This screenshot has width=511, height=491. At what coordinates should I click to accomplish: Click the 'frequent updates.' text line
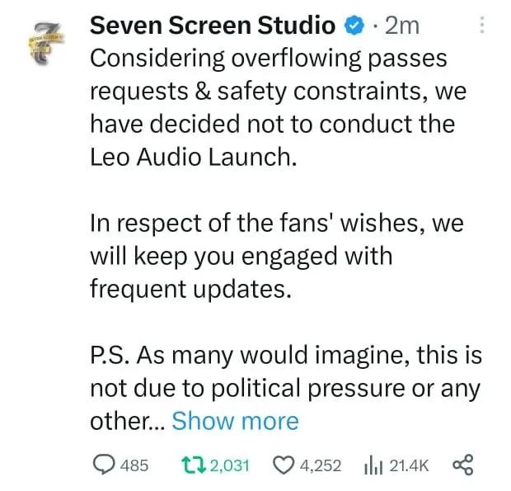coord(190,289)
